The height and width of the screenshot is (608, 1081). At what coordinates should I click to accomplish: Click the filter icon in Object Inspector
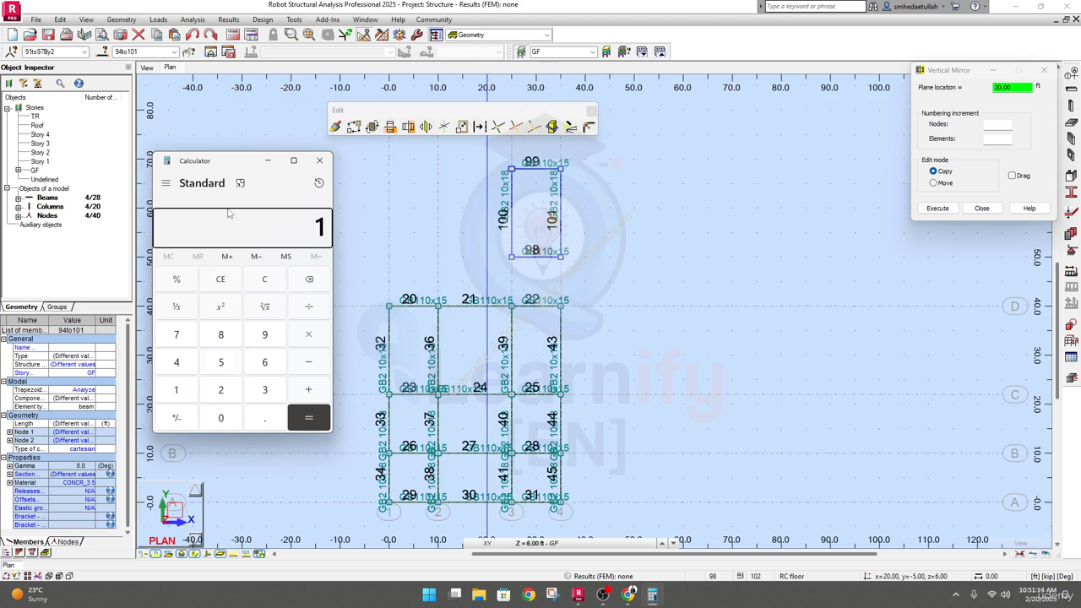click(x=23, y=83)
